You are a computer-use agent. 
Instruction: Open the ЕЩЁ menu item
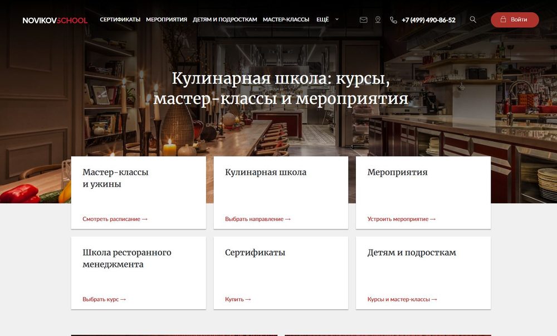[x=323, y=20]
